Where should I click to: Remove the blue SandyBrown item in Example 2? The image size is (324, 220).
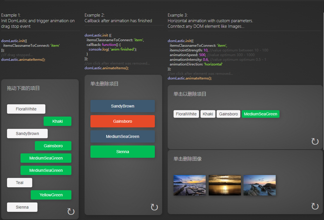[123, 106]
